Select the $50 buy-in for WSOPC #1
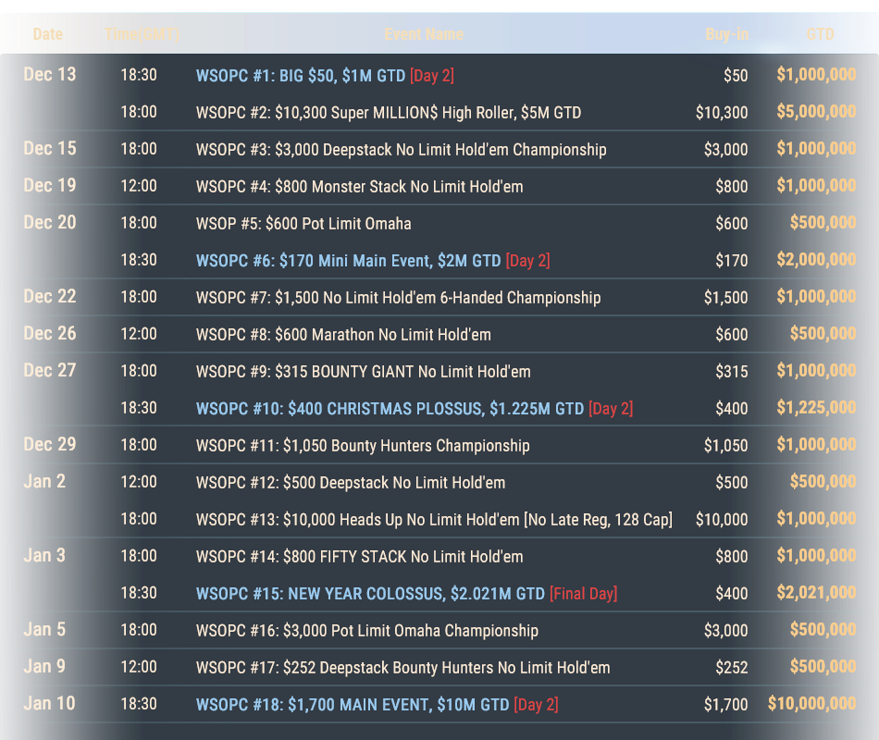Viewport: 879px width, 740px height. pyautogui.click(x=736, y=75)
